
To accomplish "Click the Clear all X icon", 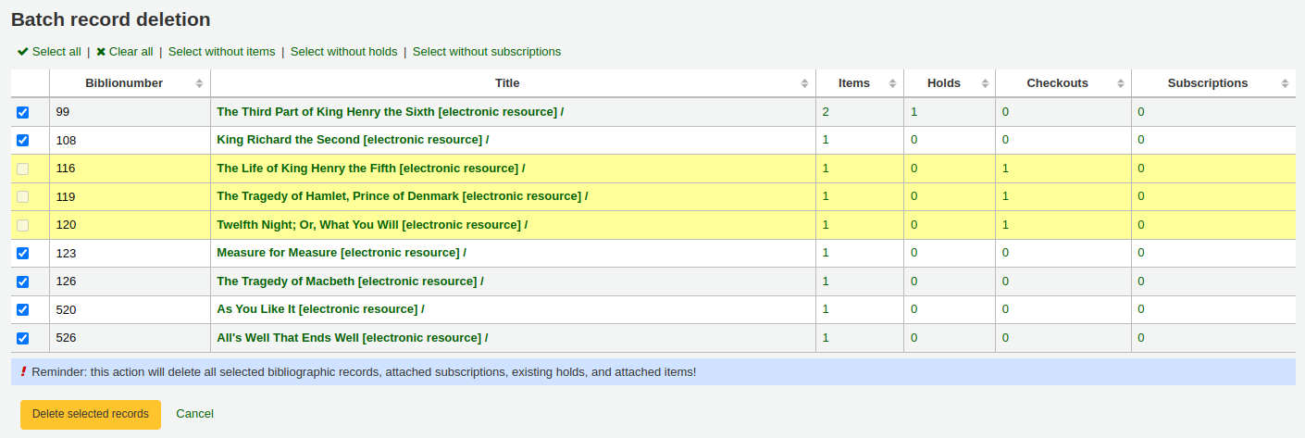I will point(101,52).
